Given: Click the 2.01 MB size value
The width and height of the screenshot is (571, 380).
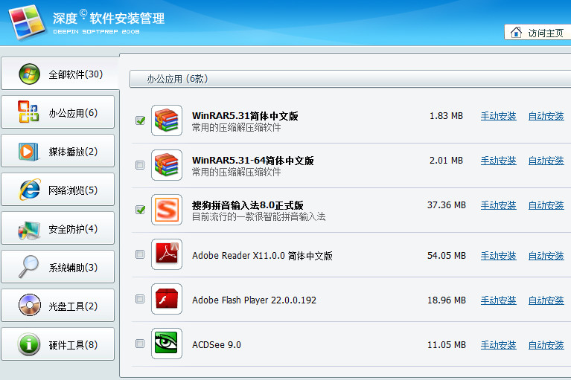Looking at the screenshot, I should tap(446, 161).
